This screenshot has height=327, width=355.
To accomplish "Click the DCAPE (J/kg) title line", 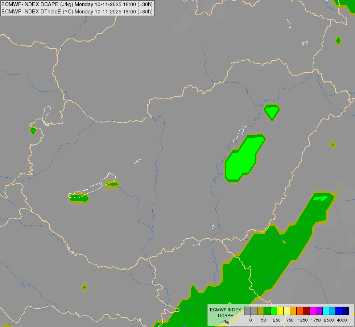I will pyautogui.click(x=77, y=4).
